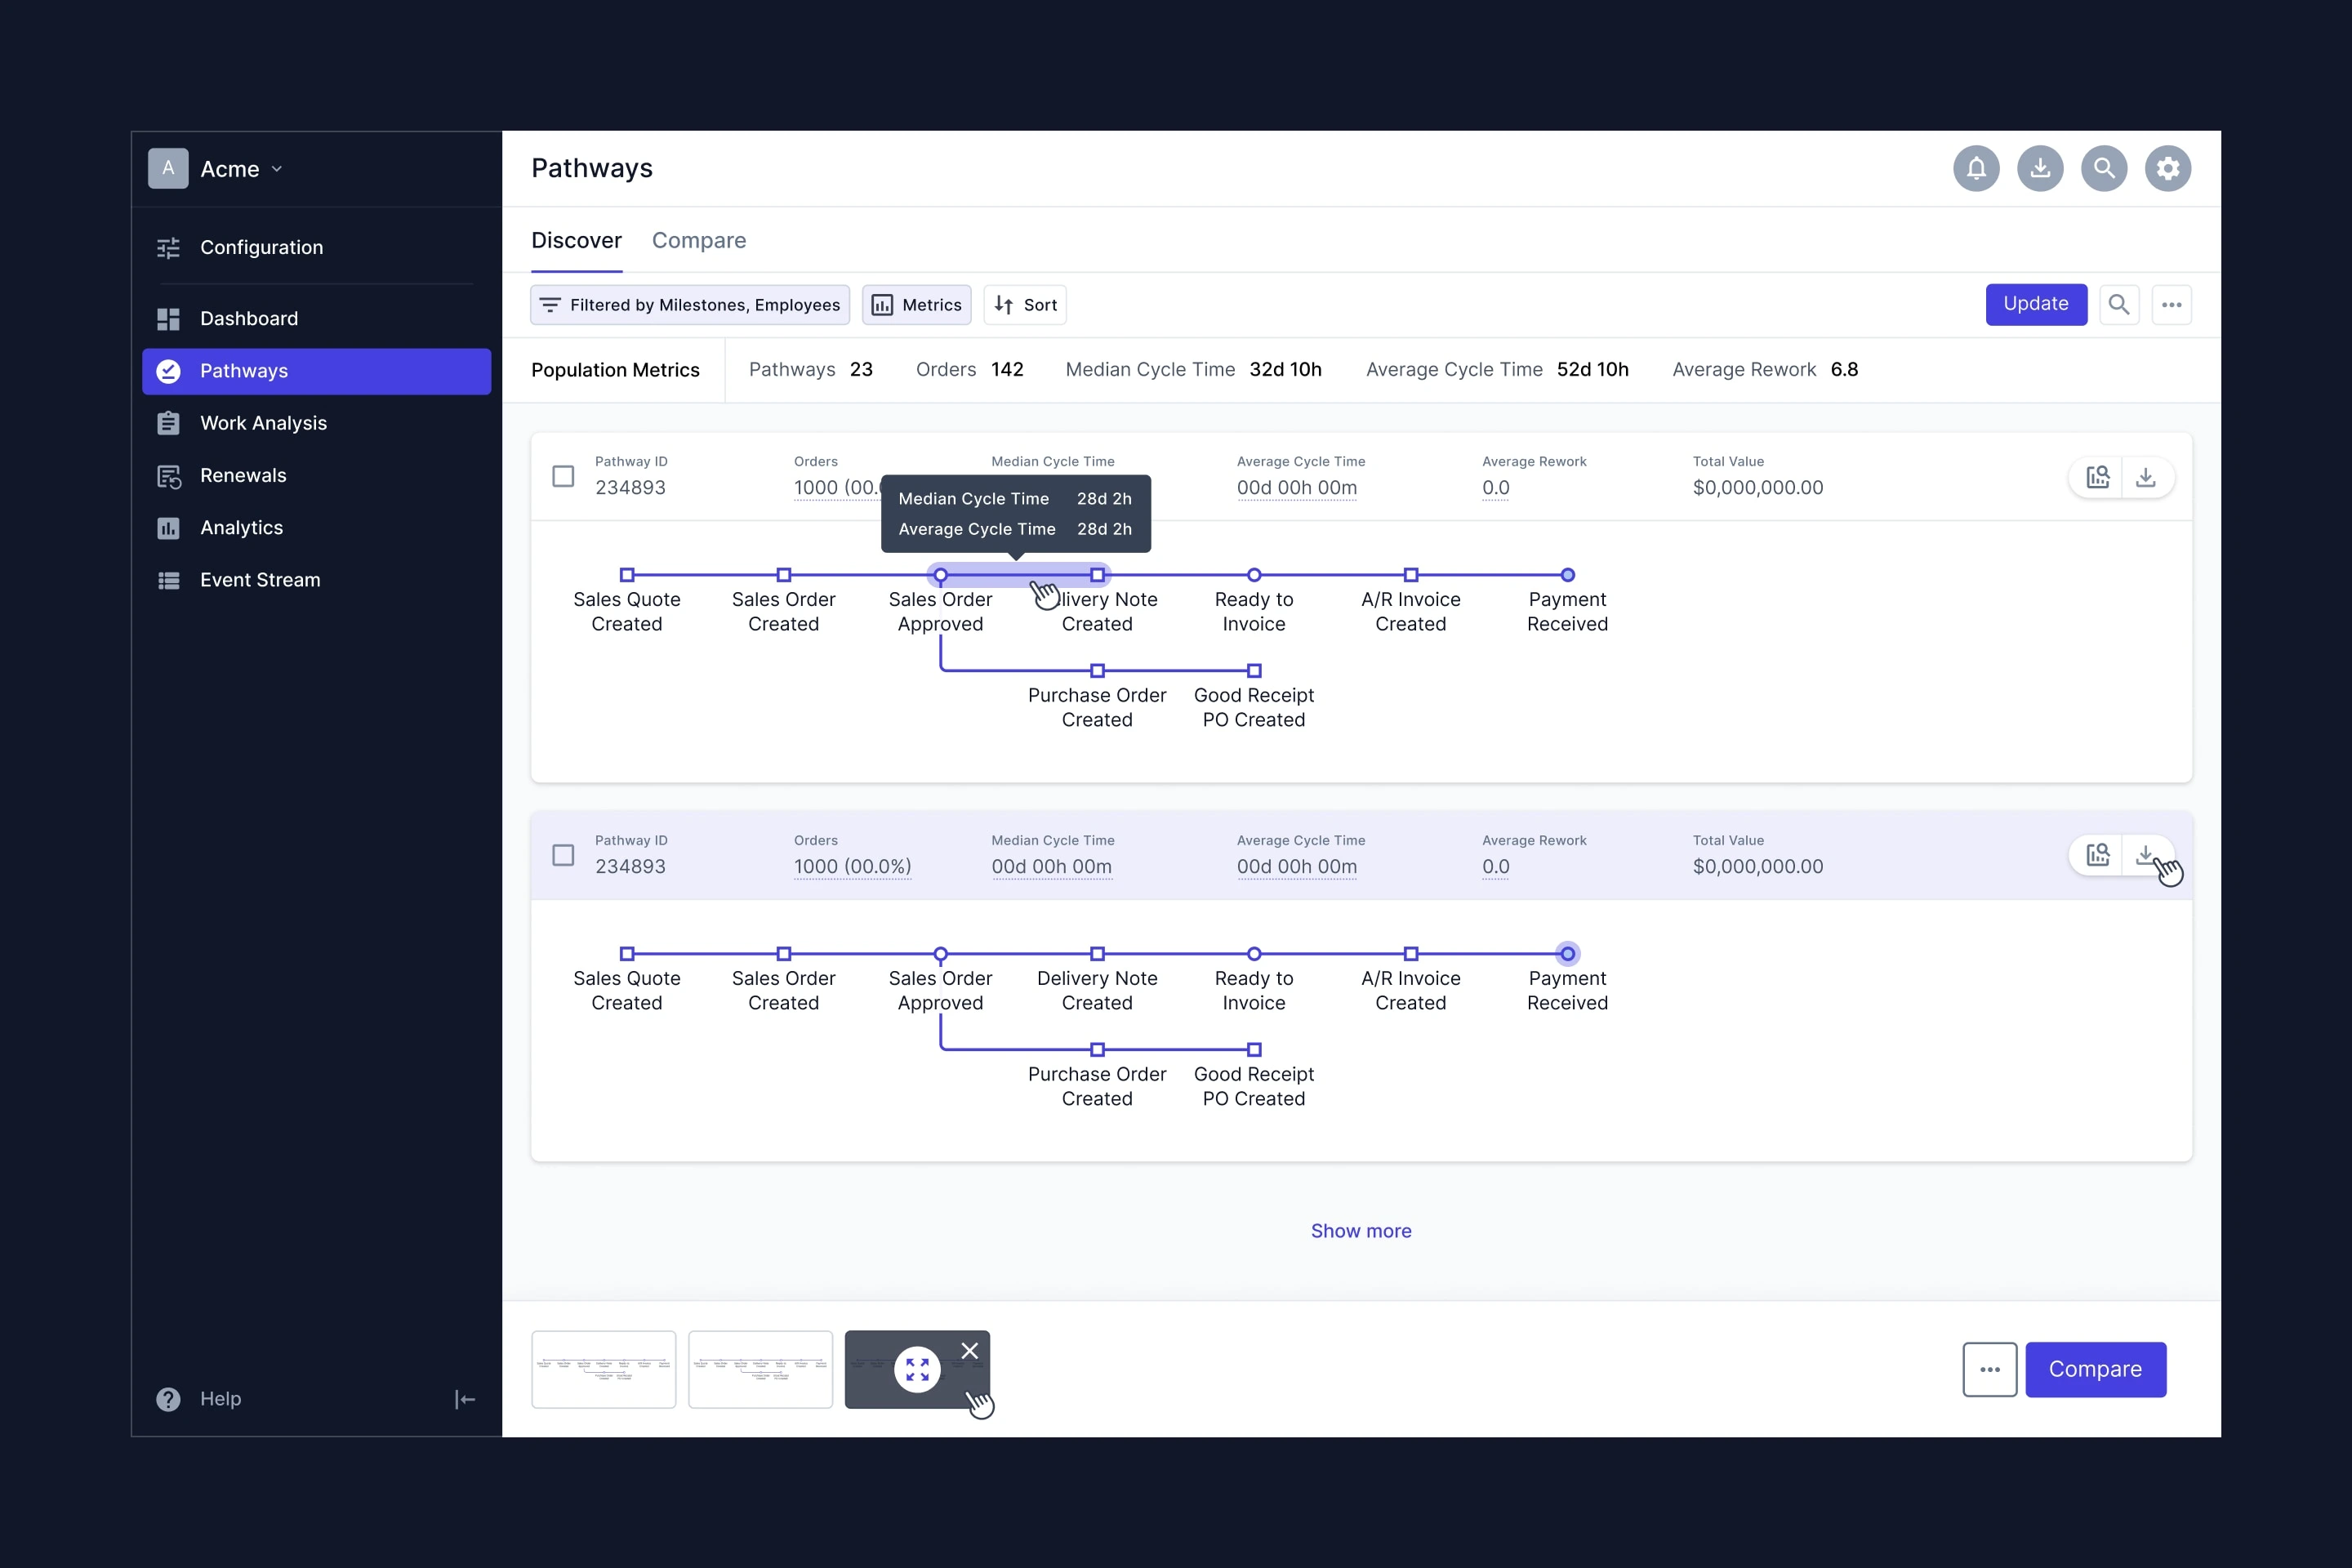Screen dimensions: 2352x1568
Task: Click the search icon next to Update
Action: [2118, 304]
